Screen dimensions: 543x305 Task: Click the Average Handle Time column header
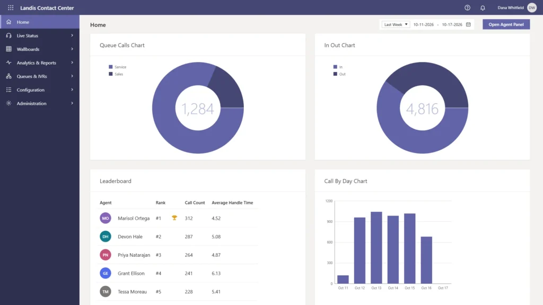tap(232, 203)
